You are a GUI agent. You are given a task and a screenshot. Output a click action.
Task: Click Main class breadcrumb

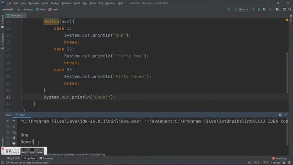[x=41, y=9]
